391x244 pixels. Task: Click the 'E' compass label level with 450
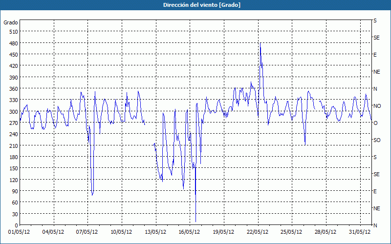(x=375, y=55)
